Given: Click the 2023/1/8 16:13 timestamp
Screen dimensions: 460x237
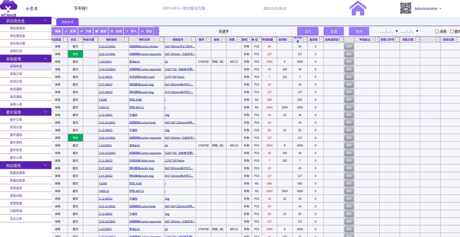Looking at the screenshot, I should click(x=275, y=8).
